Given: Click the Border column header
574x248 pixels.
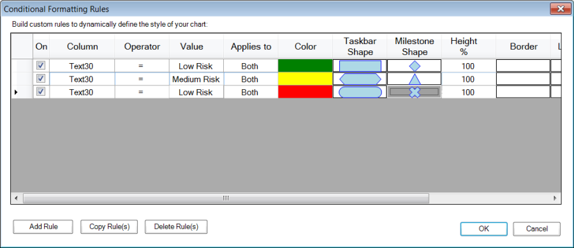Looking at the screenshot, I should pyautogui.click(x=523, y=47).
